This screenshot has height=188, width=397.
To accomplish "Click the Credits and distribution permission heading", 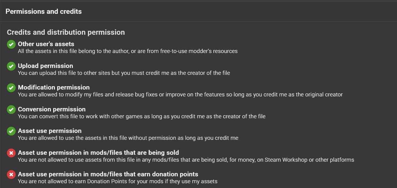I will 66,32.
